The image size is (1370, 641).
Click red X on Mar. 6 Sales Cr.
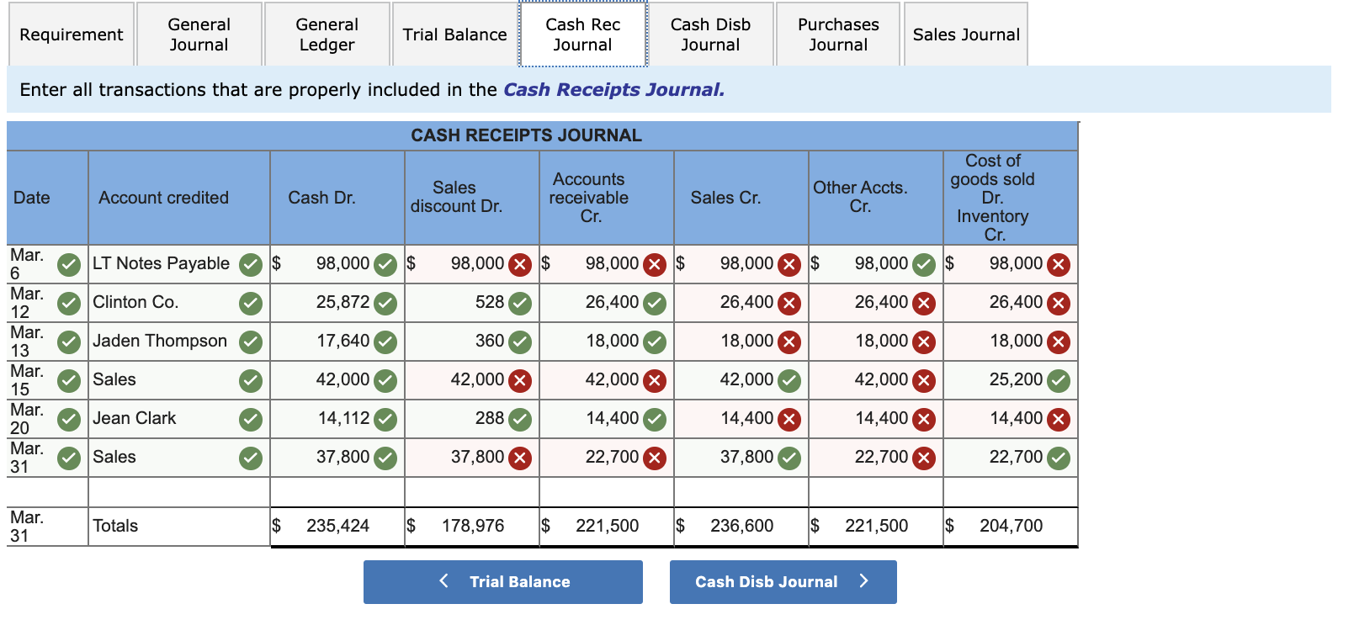coord(789,265)
